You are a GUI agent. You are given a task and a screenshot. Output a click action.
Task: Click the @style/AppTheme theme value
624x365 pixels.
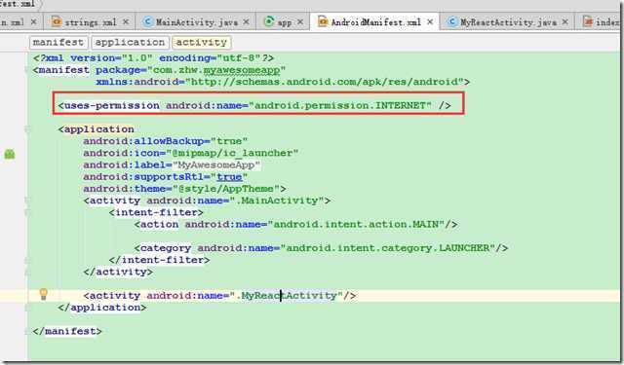(x=226, y=189)
